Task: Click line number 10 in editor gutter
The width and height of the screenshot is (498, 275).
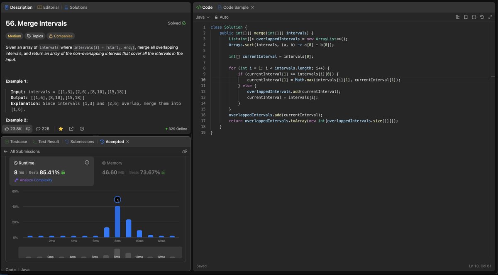Action: point(203,80)
